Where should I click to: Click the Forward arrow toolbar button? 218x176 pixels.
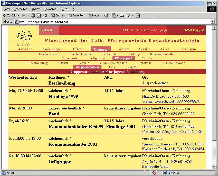[23, 15]
